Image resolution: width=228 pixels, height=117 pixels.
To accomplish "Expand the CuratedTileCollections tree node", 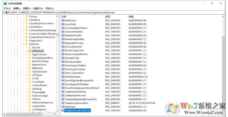I will pyautogui.click(x=23, y=37).
